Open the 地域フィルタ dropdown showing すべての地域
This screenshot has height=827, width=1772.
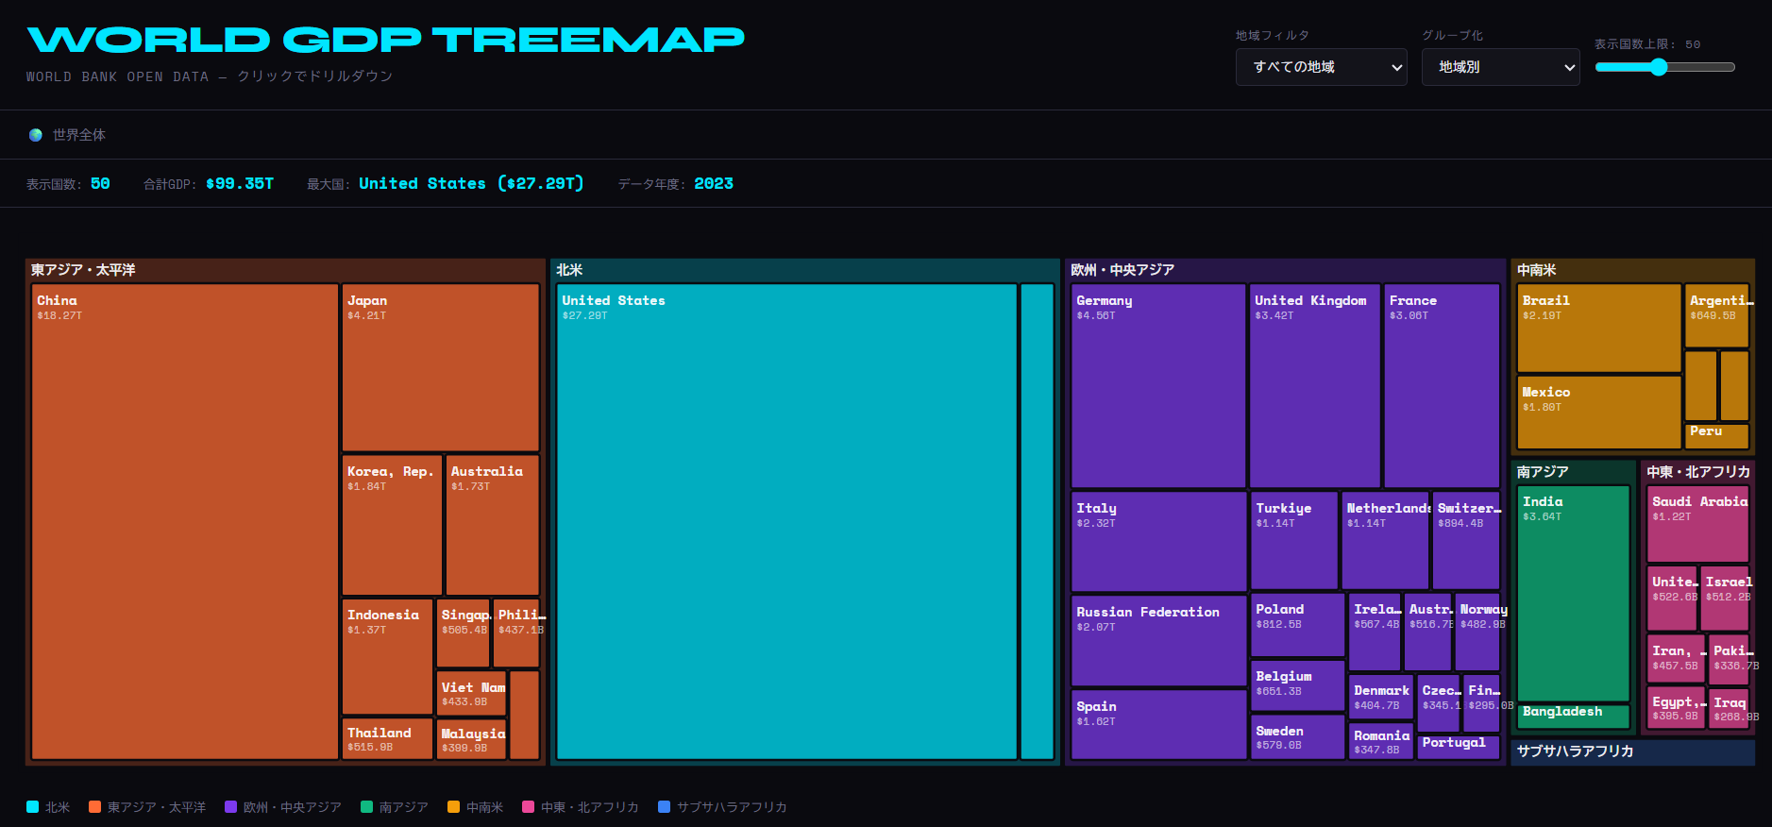[x=1321, y=67]
